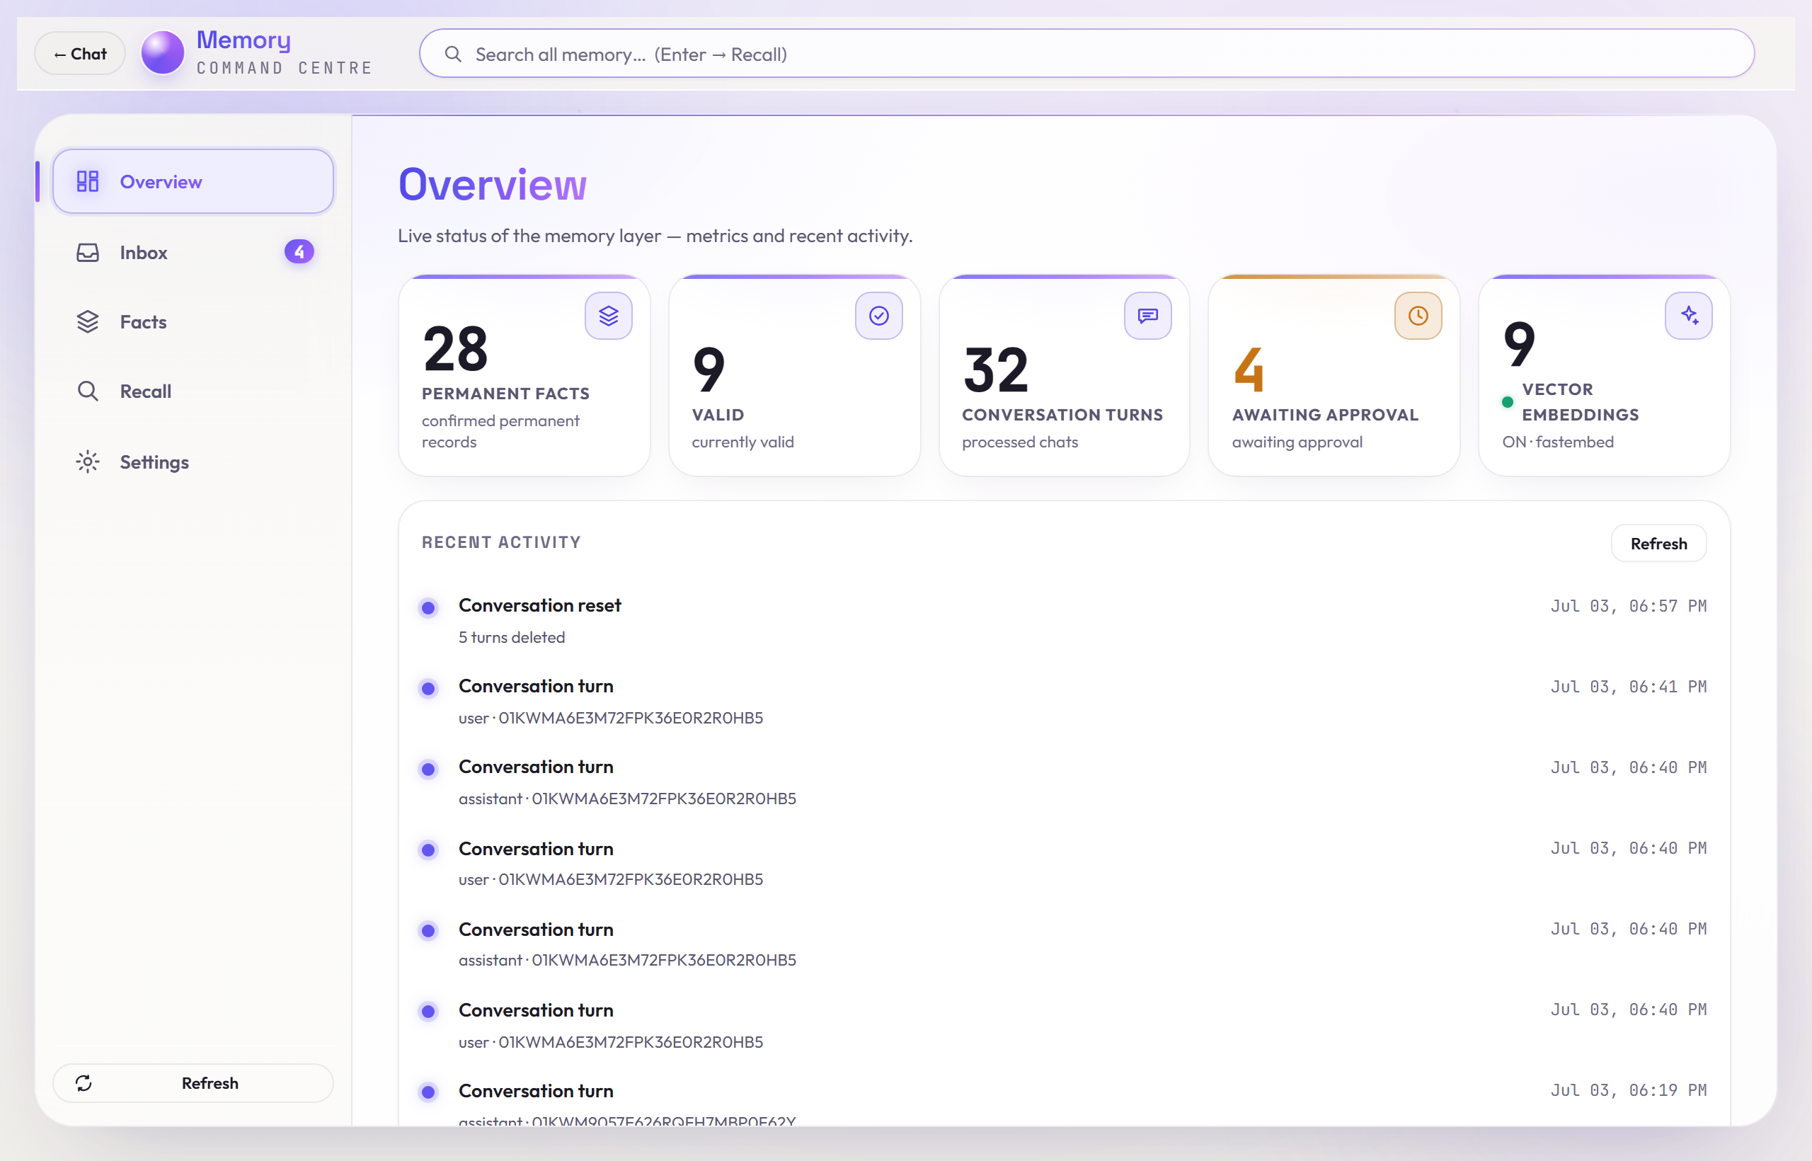Open the 9 Vector Embeddings card
This screenshot has width=1812, height=1161.
click(1604, 375)
